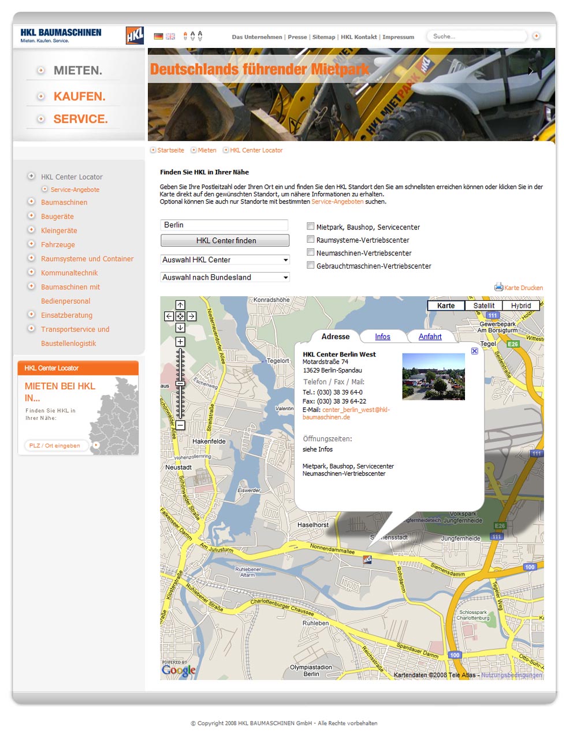Screen dimensions: 566x737
Task: Pan the map upward with arrow
Action: tap(180, 305)
